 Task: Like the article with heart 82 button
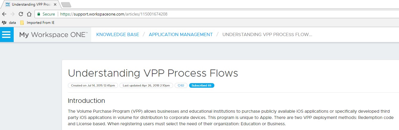click(181, 86)
